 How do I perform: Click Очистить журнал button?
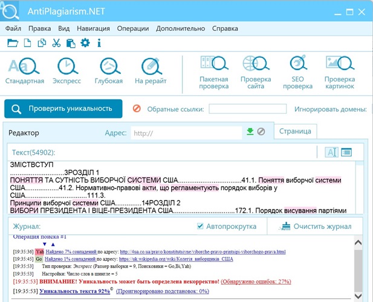[x=316, y=226]
